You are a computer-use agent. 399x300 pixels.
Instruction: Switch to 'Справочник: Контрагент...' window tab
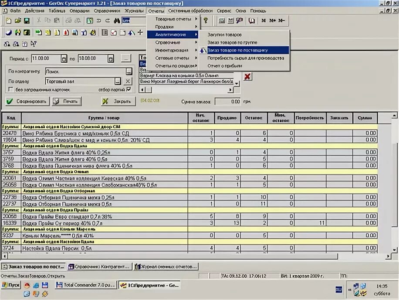point(100,266)
